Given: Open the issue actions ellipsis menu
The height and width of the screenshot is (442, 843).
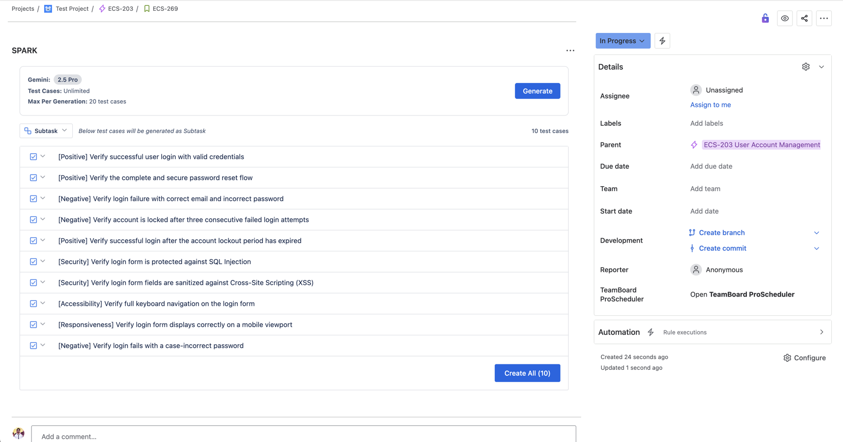Looking at the screenshot, I should pyautogui.click(x=824, y=19).
